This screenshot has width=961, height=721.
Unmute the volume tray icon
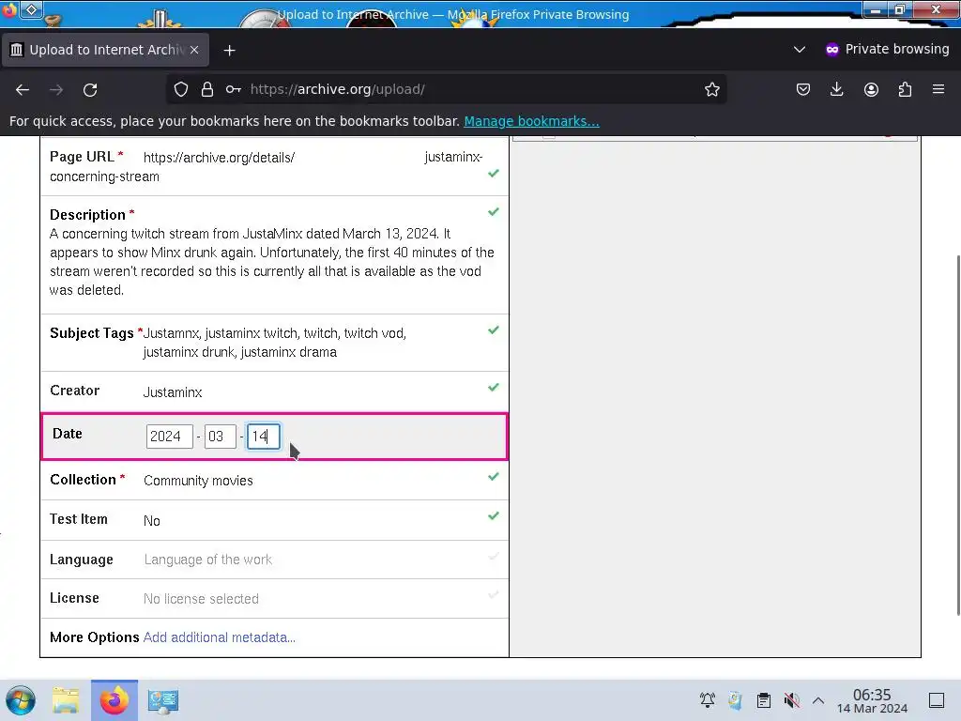pyautogui.click(x=791, y=700)
